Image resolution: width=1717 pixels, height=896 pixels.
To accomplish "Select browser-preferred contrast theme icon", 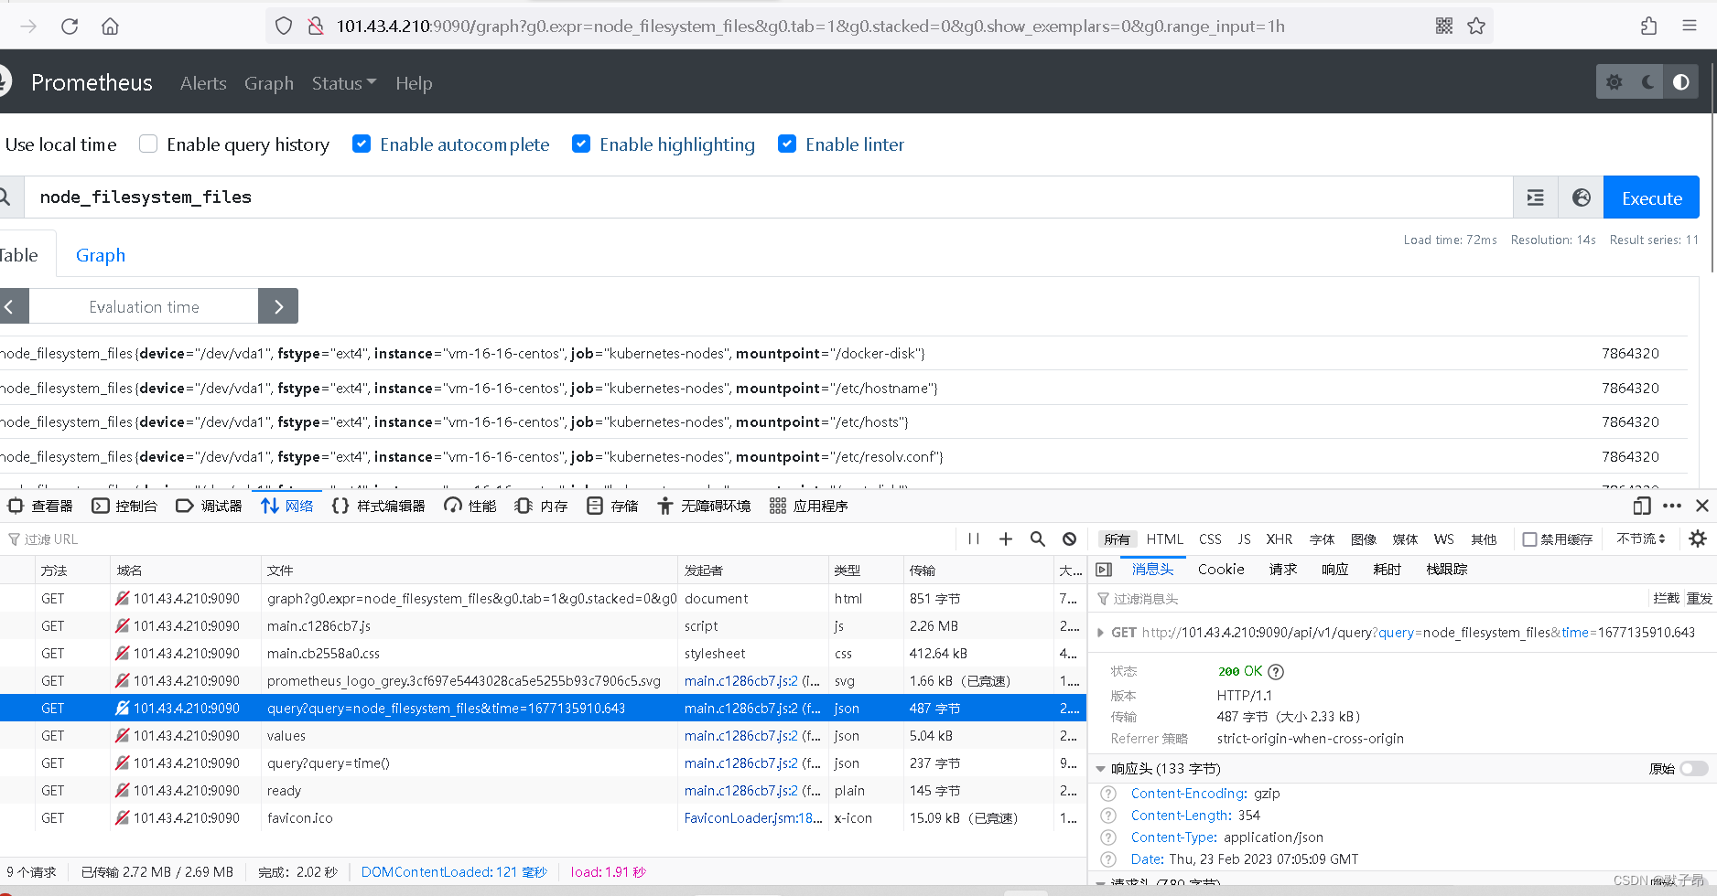I will coord(1681,82).
